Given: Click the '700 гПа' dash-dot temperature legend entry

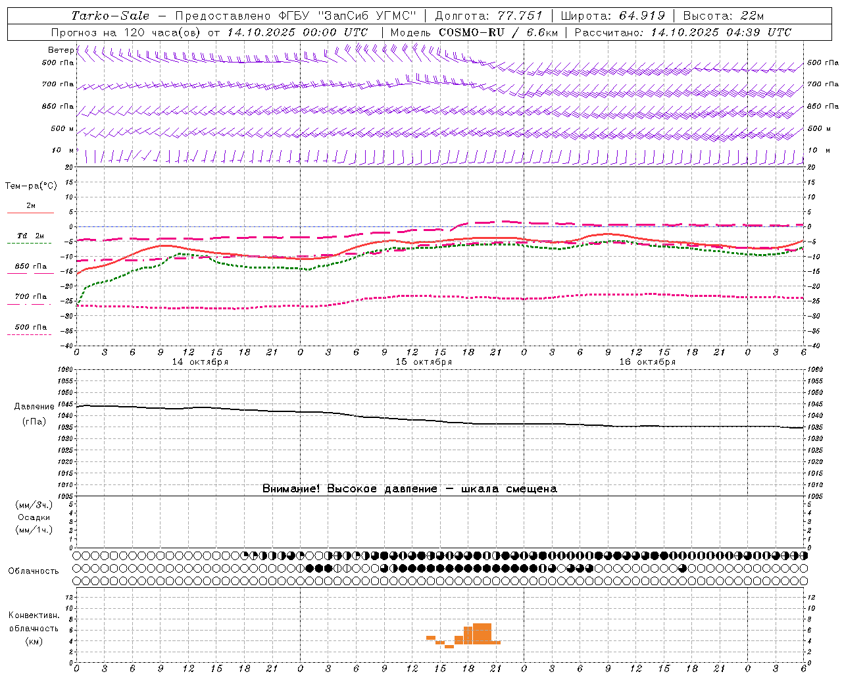Looking at the screenshot, I should click(x=31, y=297).
